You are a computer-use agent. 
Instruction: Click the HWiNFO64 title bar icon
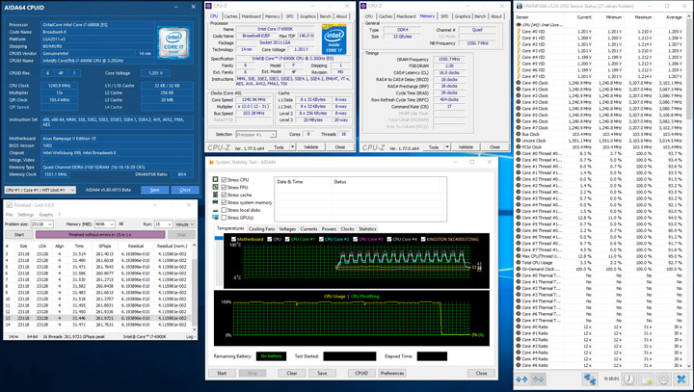pos(520,5)
